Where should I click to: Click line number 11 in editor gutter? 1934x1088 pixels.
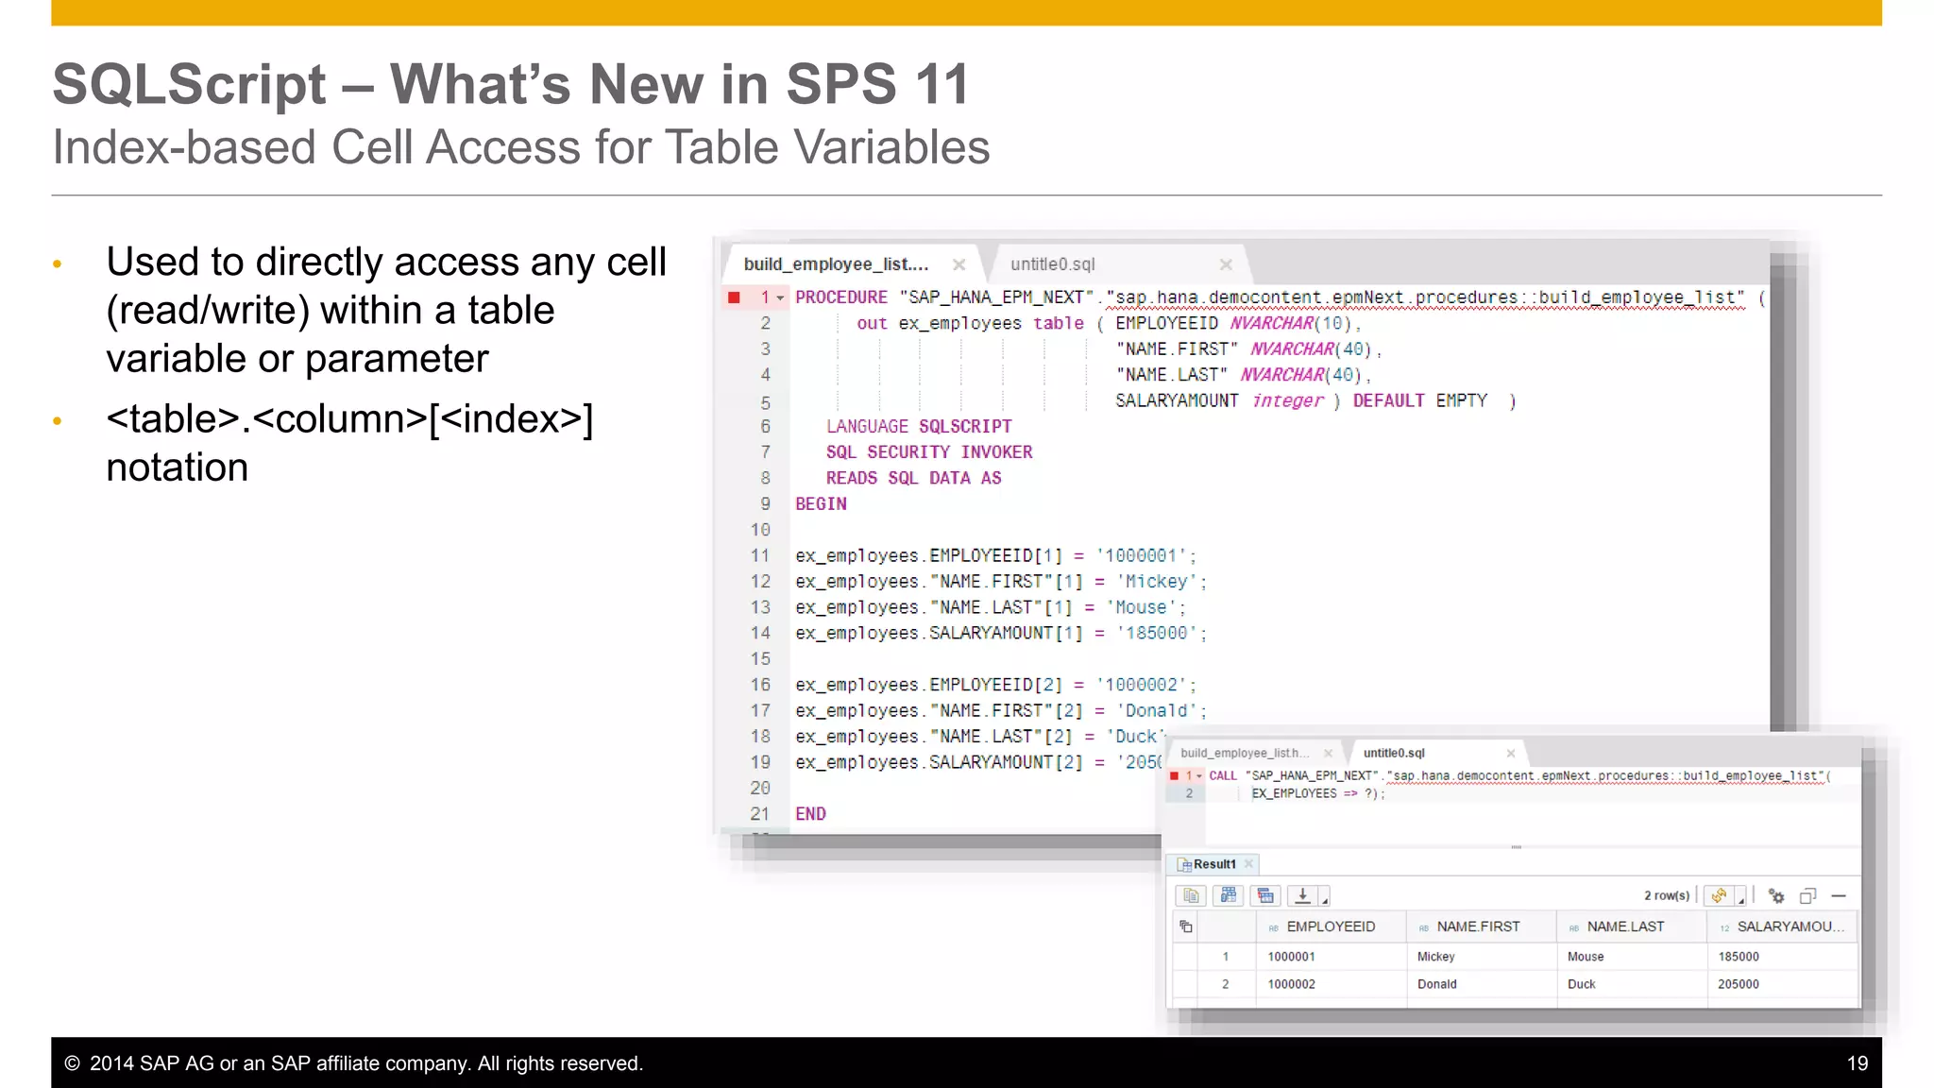coord(760,555)
